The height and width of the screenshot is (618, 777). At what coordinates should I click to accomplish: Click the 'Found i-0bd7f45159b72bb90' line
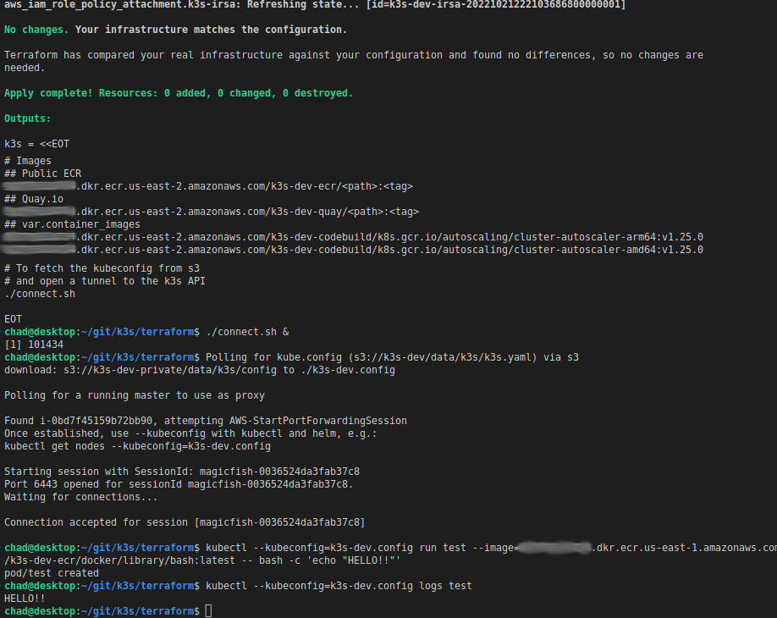click(x=206, y=421)
